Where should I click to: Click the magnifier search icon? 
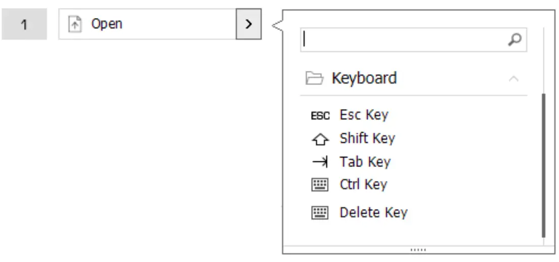[515, 40]
